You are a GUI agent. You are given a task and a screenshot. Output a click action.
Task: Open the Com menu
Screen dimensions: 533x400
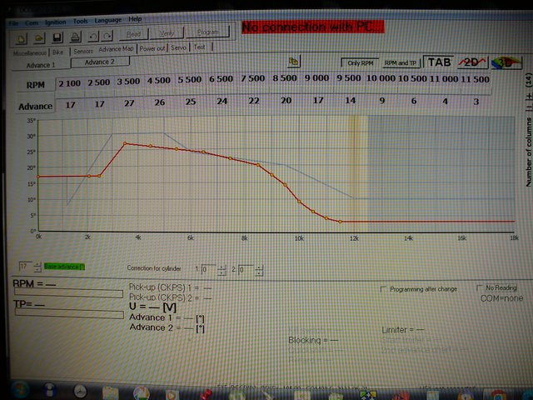coord(32,22)
